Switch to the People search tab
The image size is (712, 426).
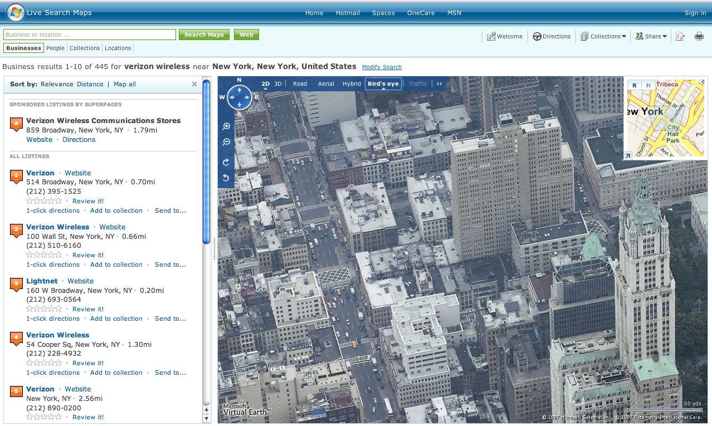(55, 48)
